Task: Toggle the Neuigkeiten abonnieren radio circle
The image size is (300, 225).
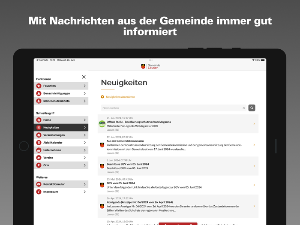Action: (102, 97)
